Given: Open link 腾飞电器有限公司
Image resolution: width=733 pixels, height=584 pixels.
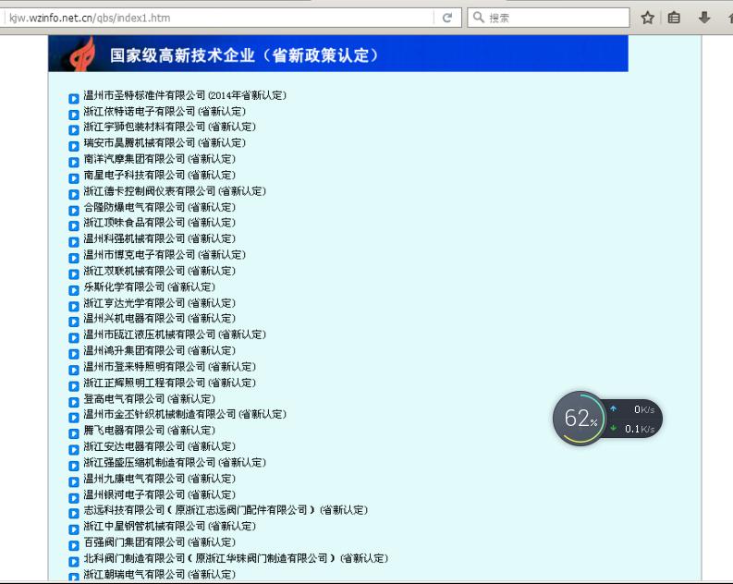Looking at the screenshot, I should tap(149, 430).
